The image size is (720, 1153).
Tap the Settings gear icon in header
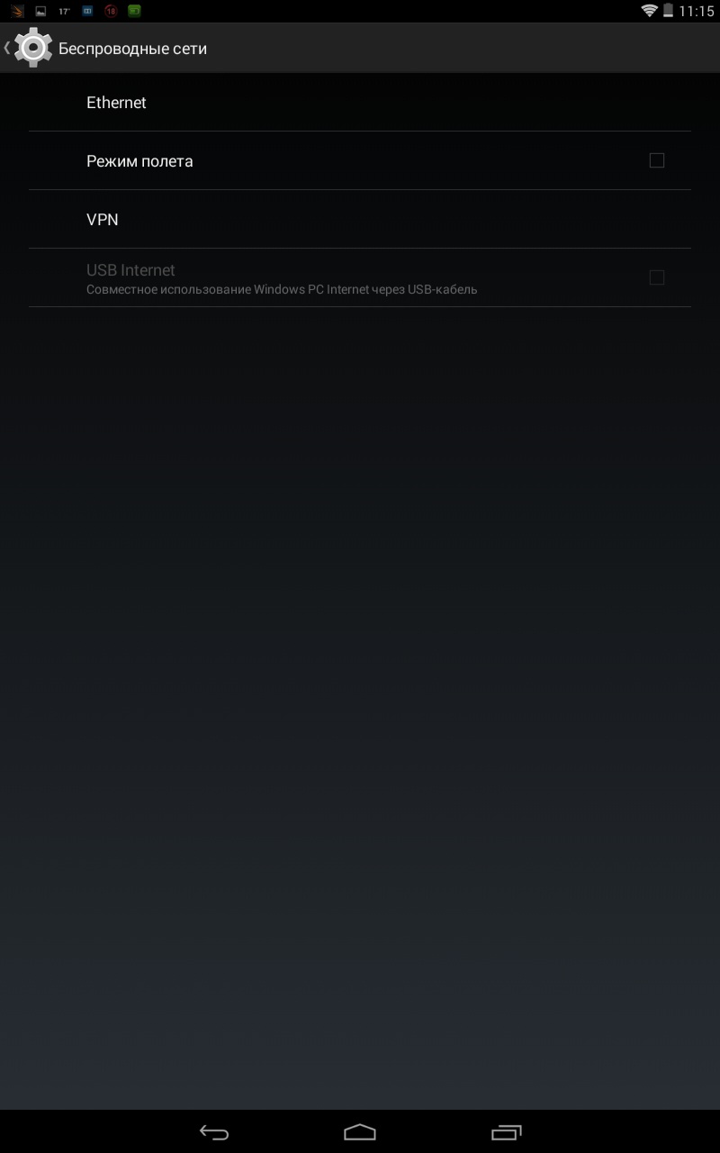pos(33,48)
